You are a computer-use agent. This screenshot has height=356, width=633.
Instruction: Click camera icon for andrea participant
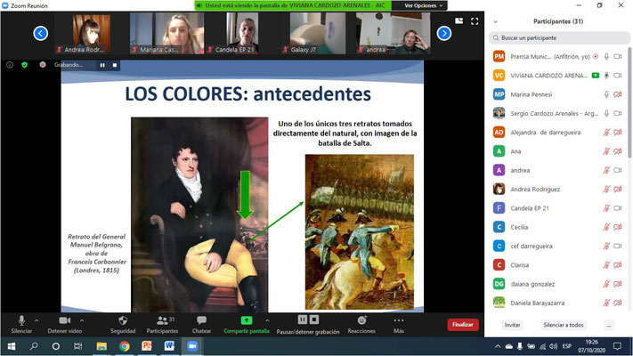pyautogui.click(x=618, y=170)
